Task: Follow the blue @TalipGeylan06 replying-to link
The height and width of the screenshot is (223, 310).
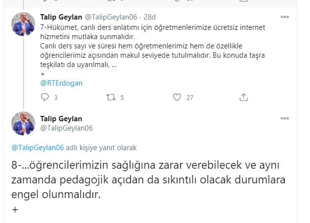Action: coord(37,147)
